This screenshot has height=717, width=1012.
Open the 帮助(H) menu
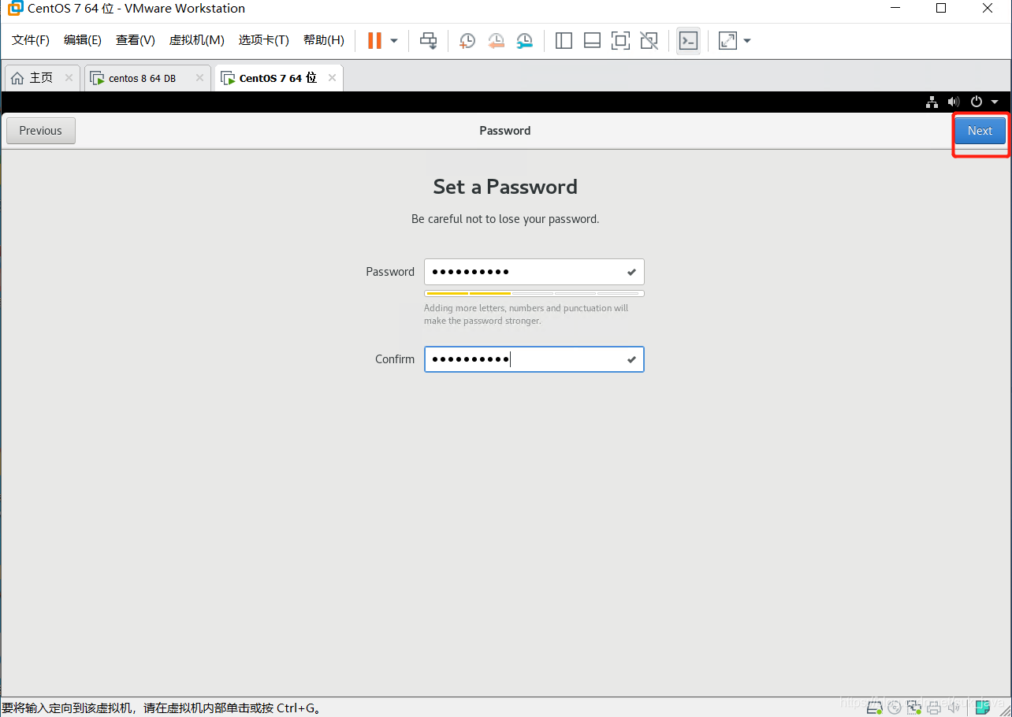coord(324,40)
